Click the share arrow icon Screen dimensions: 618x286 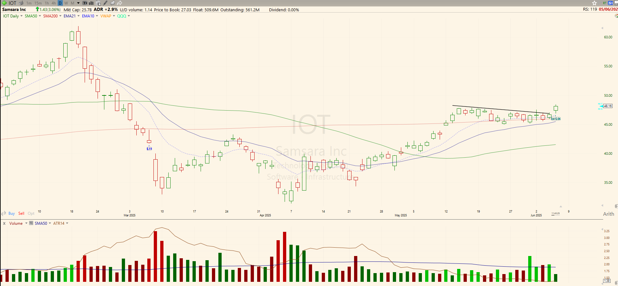pos(120,3)
